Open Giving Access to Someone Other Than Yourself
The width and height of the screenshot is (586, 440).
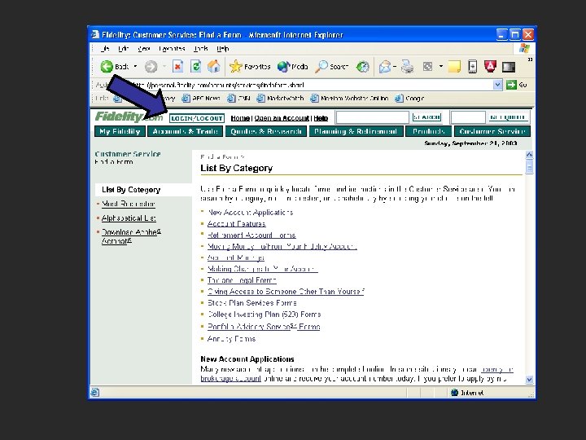pyautogui.click(x=286, y=292)
